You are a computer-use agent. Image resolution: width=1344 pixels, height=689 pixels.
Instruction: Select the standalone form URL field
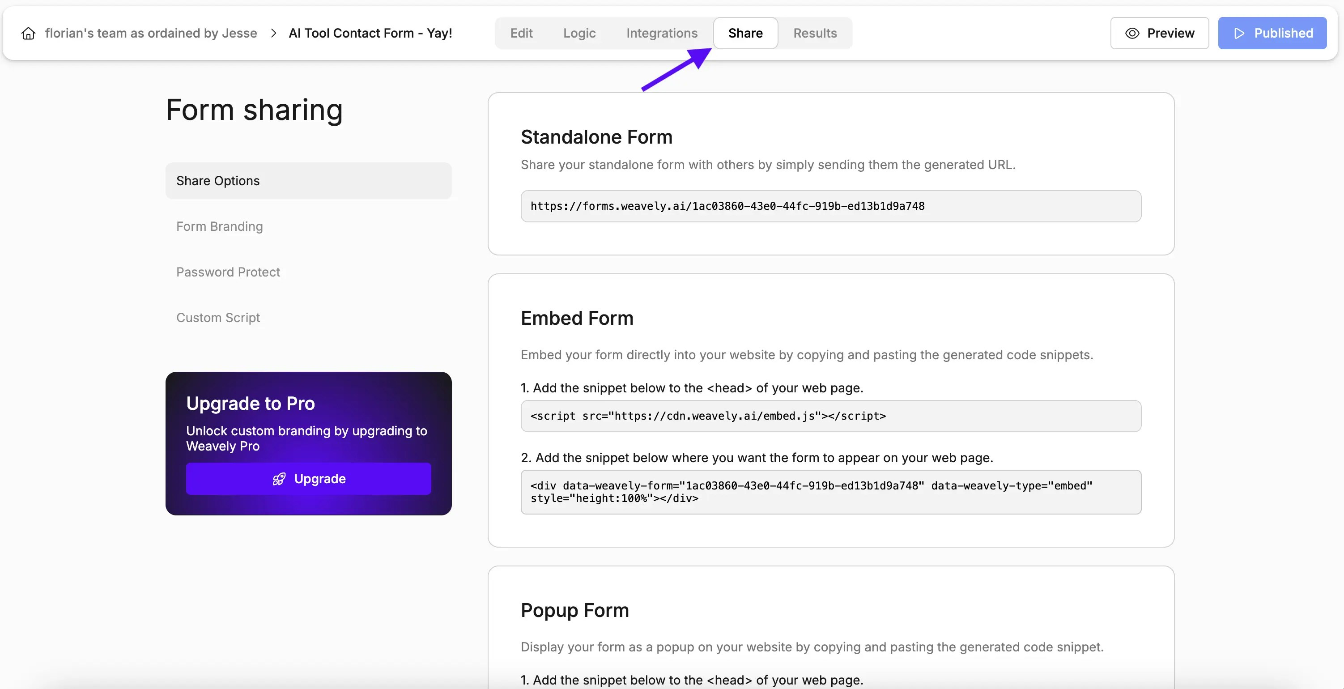point(831,206)
